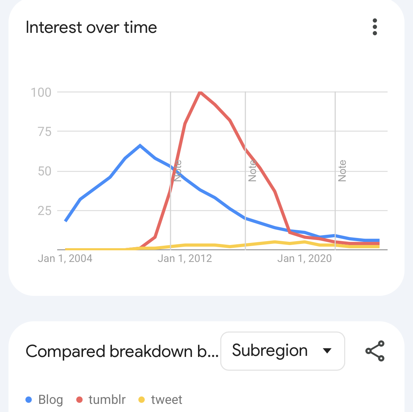Viewport: 413px width, 412px height.
Task: Click the rightmost Note marker on the chart
Action: [x=342, y=171]
